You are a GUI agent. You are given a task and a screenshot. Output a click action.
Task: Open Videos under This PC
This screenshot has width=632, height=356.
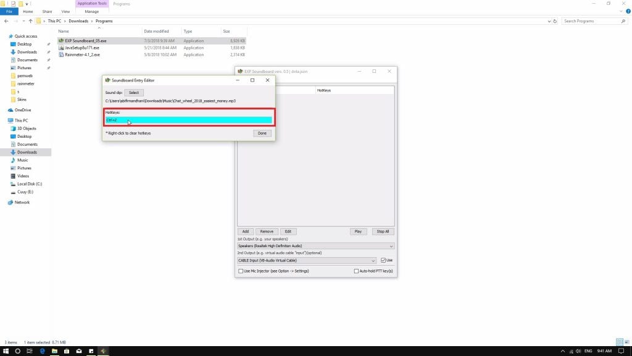point(23,176)
